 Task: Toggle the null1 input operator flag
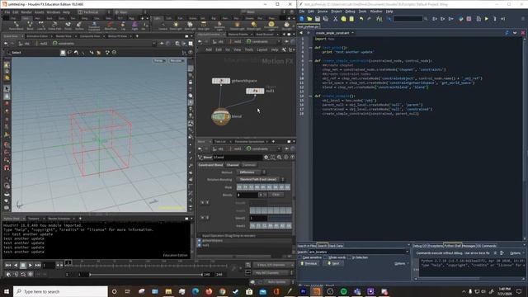pyautogui.click(x=200, y=245)
